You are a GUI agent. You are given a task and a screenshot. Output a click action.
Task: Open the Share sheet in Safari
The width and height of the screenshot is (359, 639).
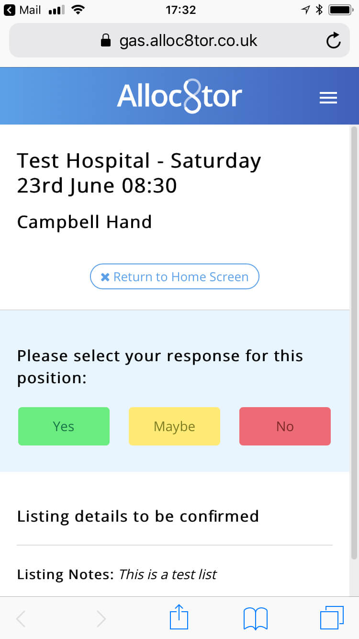(x=179, y=617)
